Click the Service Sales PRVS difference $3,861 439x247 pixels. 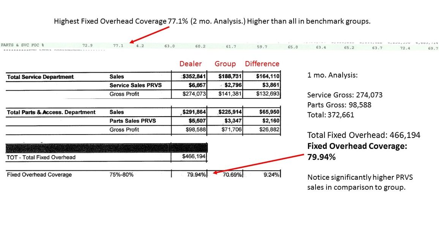click(x=268, y=85)
